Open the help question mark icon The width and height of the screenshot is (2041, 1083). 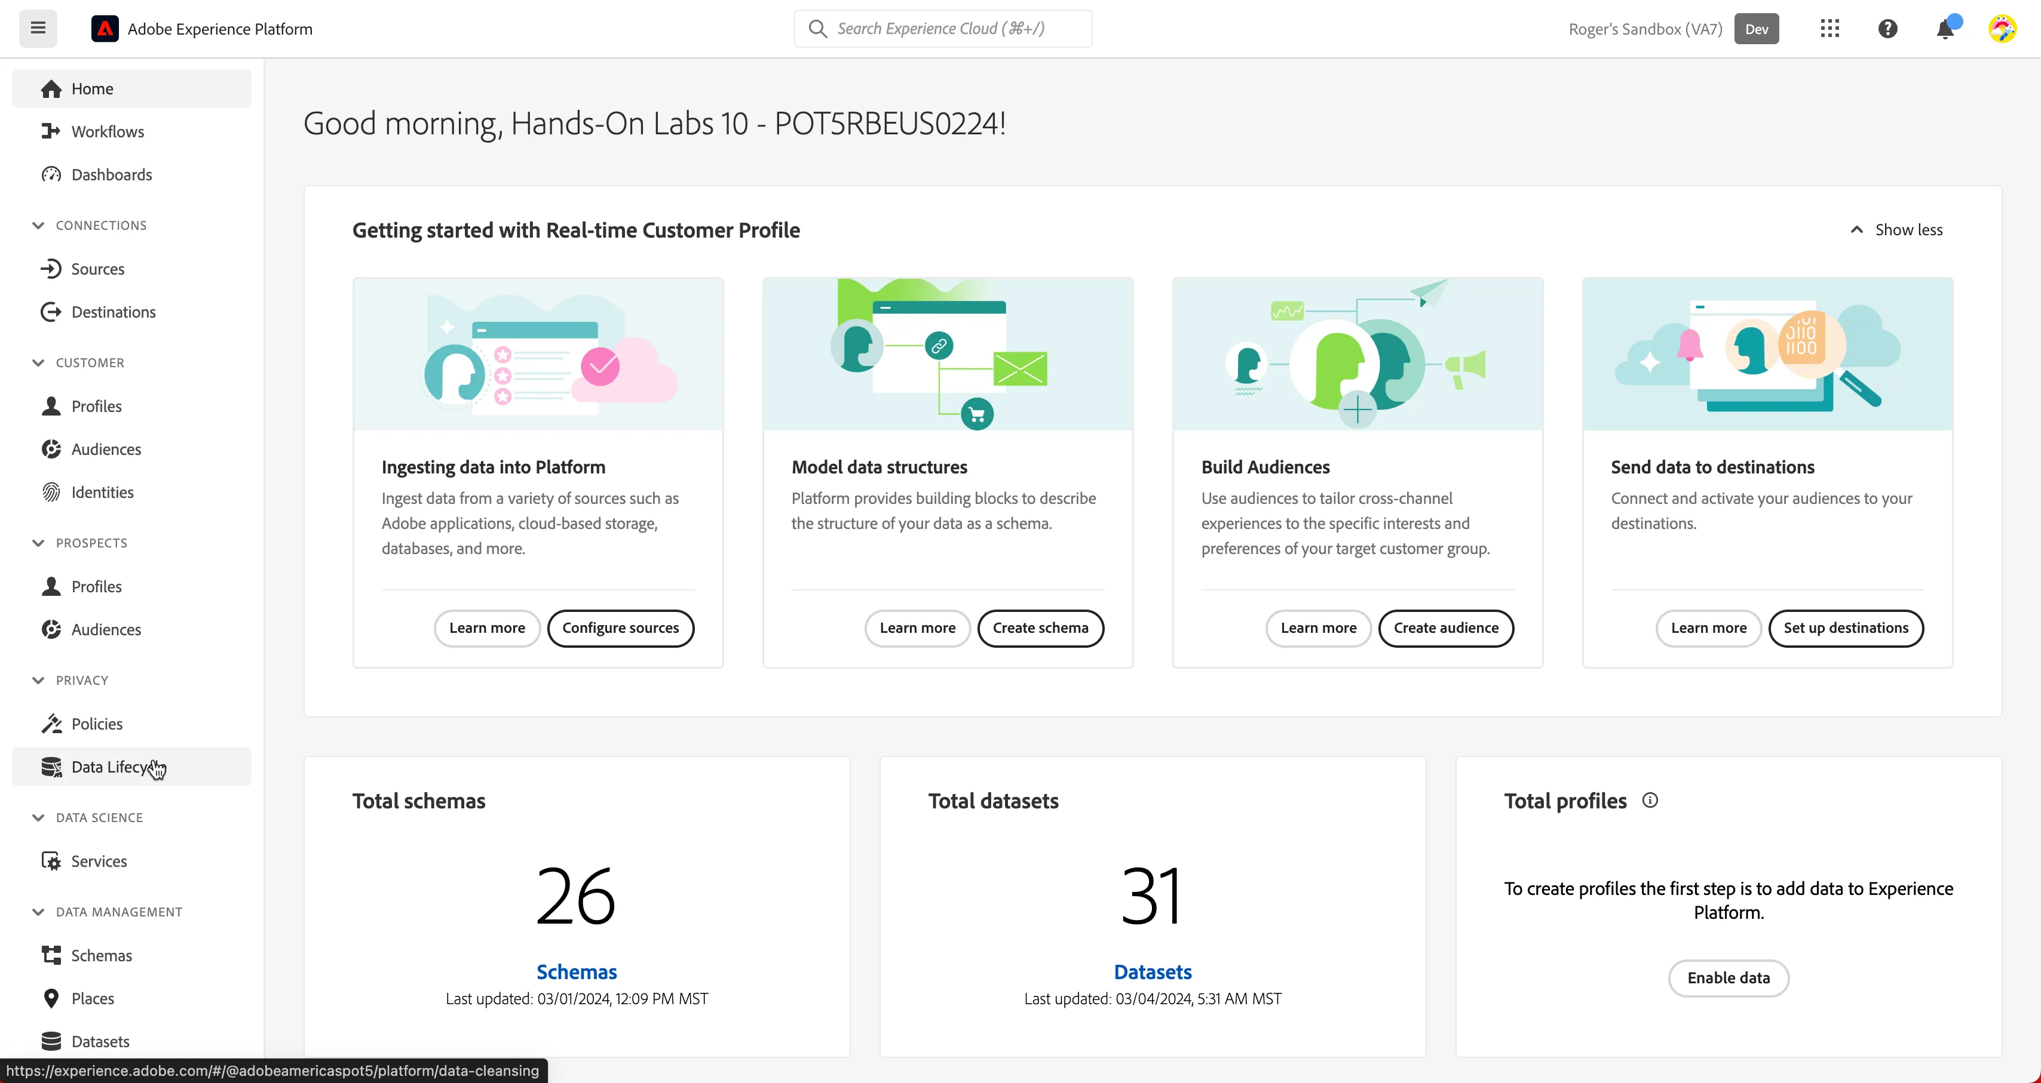(1887, 29)
